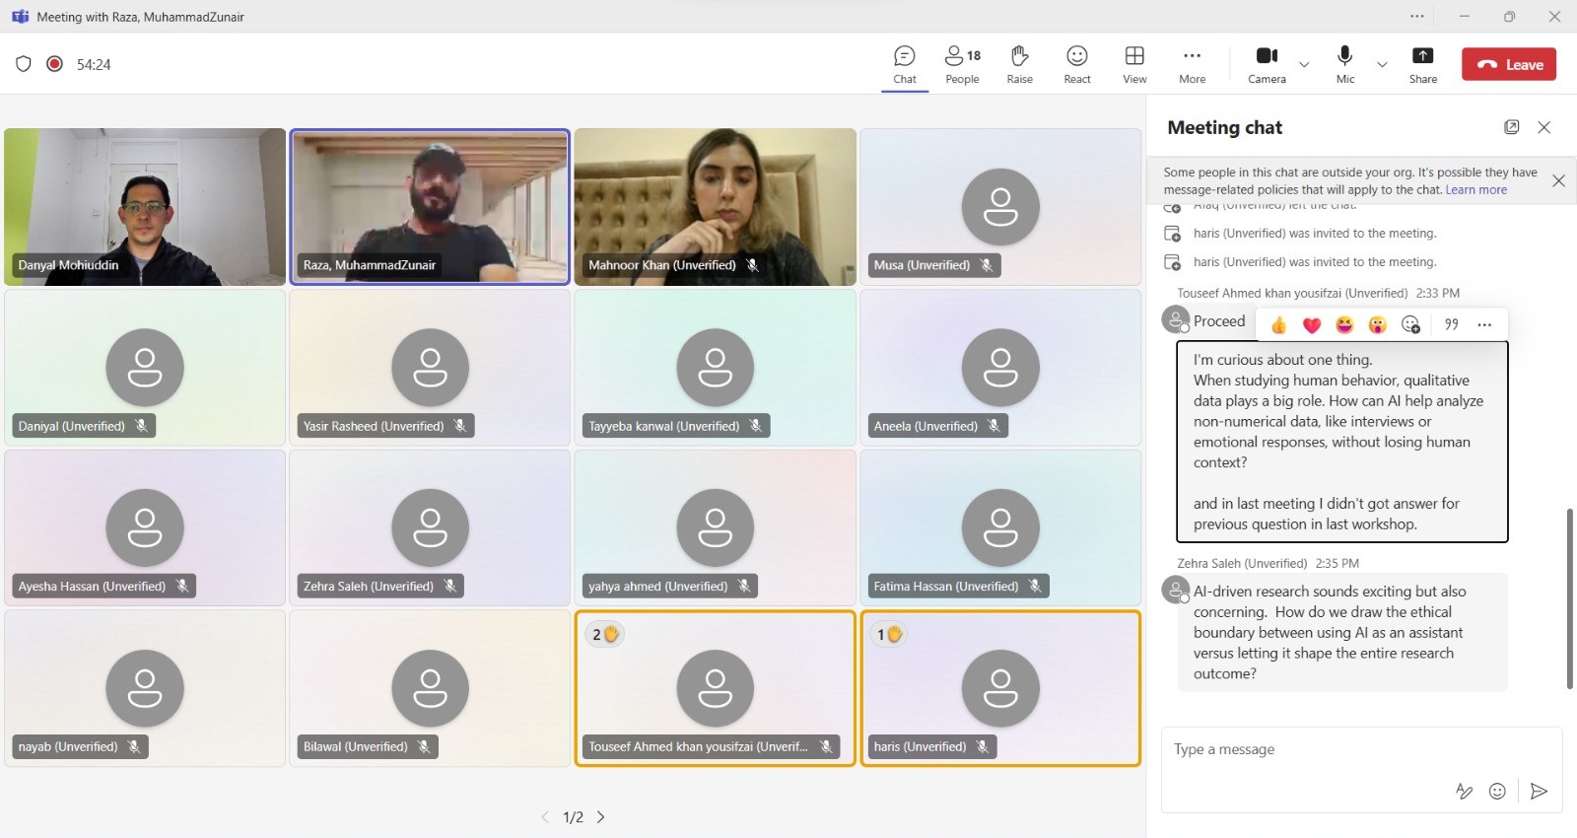Viewport: 1577px width, 838px height.
Task: Select the 'I'm curious about one thing' message
Action: pyautogui.click(x=1342, y=442)
